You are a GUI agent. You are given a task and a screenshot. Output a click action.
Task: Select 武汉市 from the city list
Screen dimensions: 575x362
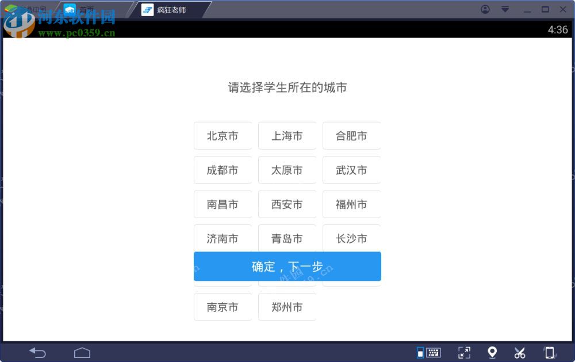pyautogui.click(x=351, y=170)
